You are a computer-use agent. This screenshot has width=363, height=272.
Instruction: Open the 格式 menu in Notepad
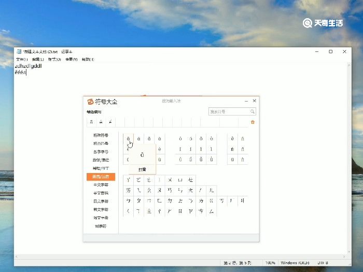click(x=54, y=60)
